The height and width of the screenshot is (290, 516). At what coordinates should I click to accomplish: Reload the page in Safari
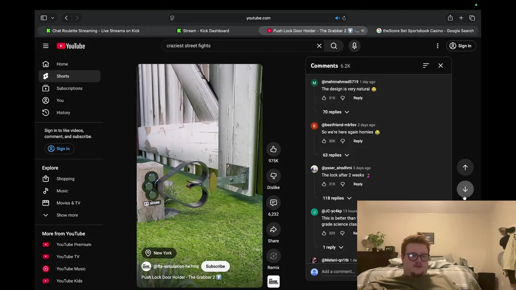344,18
